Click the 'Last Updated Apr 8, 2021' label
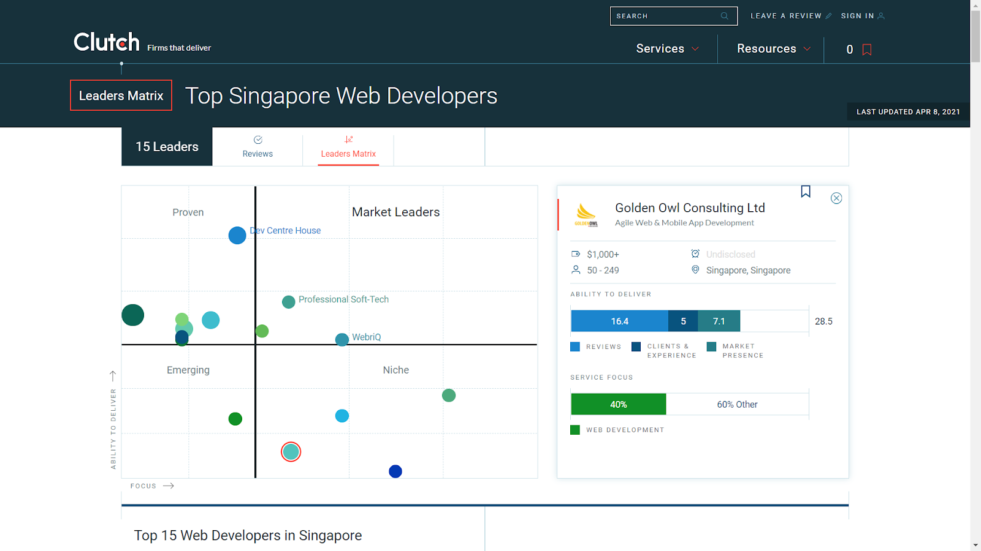The height and width of the screenshot is (551, 981). click(908, 112)
